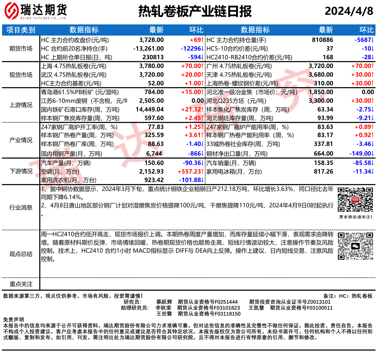Click the +557.23 change value

[191, 171]
